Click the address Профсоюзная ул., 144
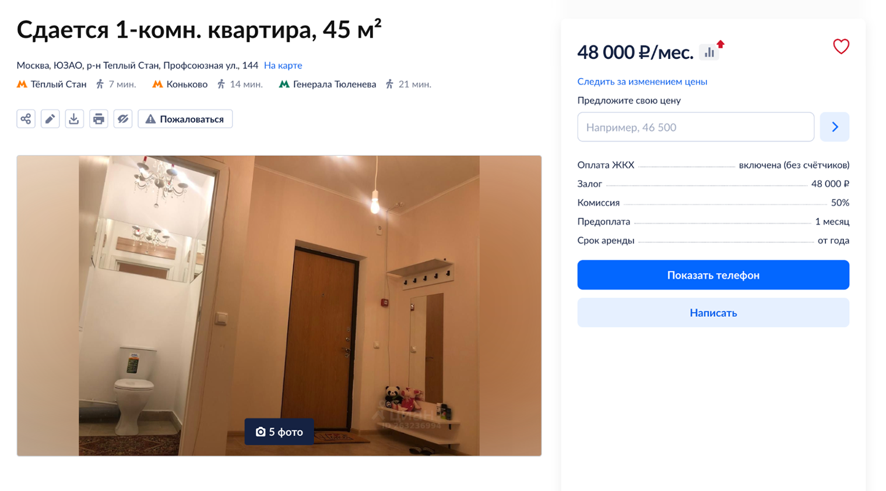Viewport: 886px width, 491px height. click(x=210, y=65)
